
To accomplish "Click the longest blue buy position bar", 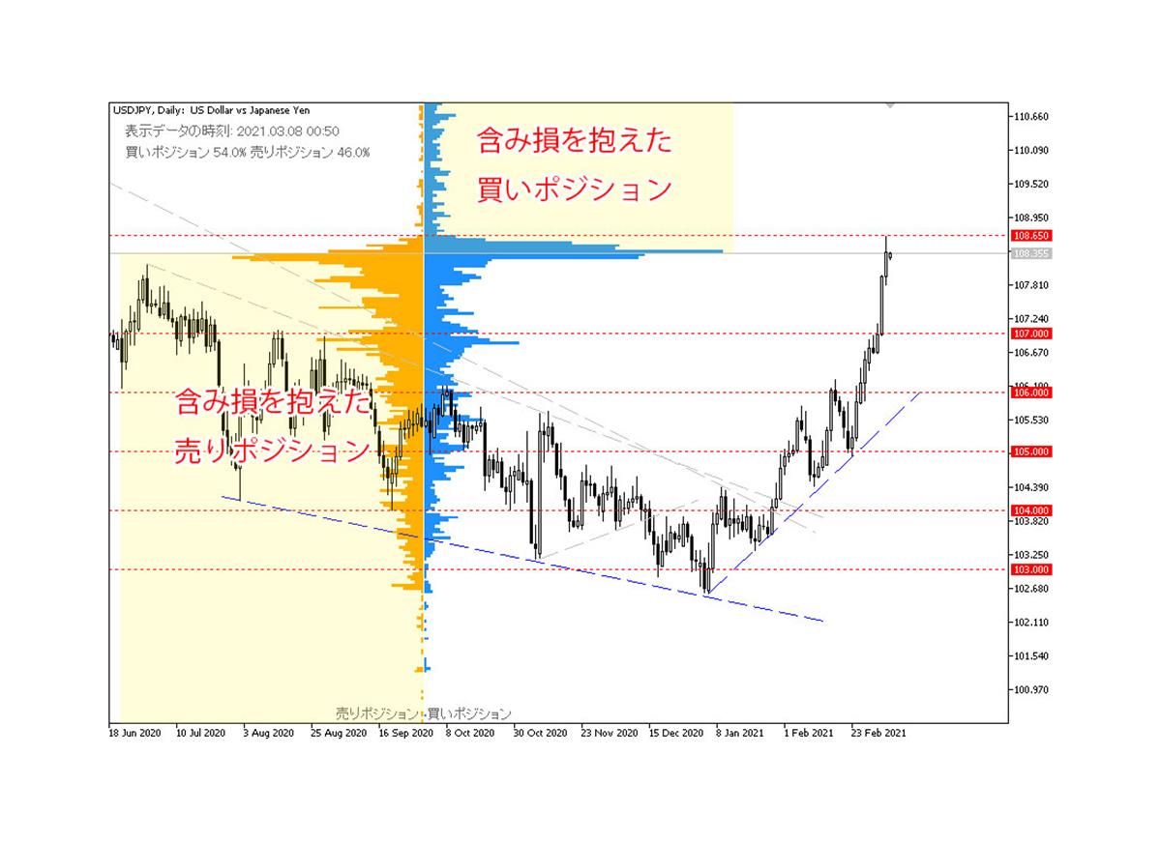I will [575, 252].
